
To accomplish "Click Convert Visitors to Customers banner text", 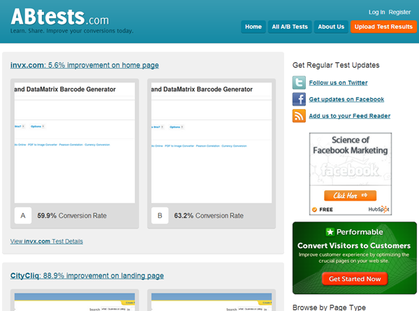I will [354, 245].
